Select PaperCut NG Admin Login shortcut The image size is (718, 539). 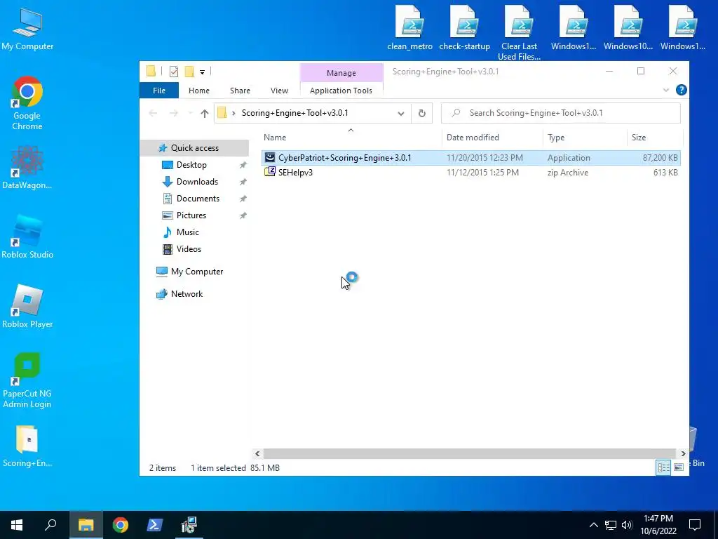click(27, 380)
